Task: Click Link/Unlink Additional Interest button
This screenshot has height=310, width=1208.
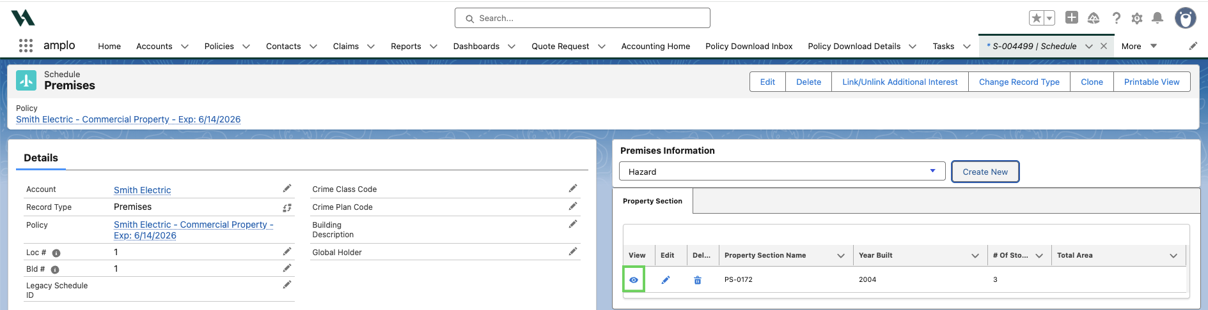Action: coord(900,82)
